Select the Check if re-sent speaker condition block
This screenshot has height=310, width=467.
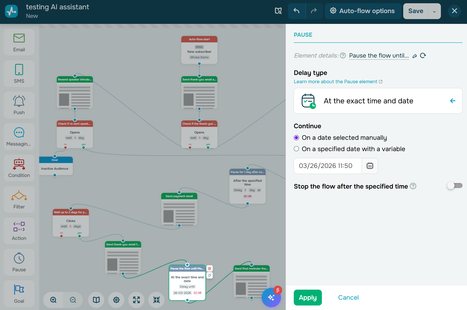click(x=75, y=134)
